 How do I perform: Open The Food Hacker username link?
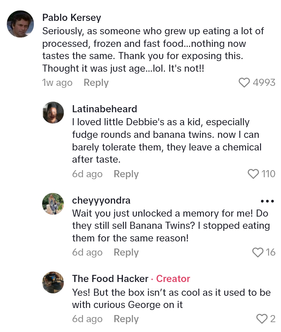(110, 279)
